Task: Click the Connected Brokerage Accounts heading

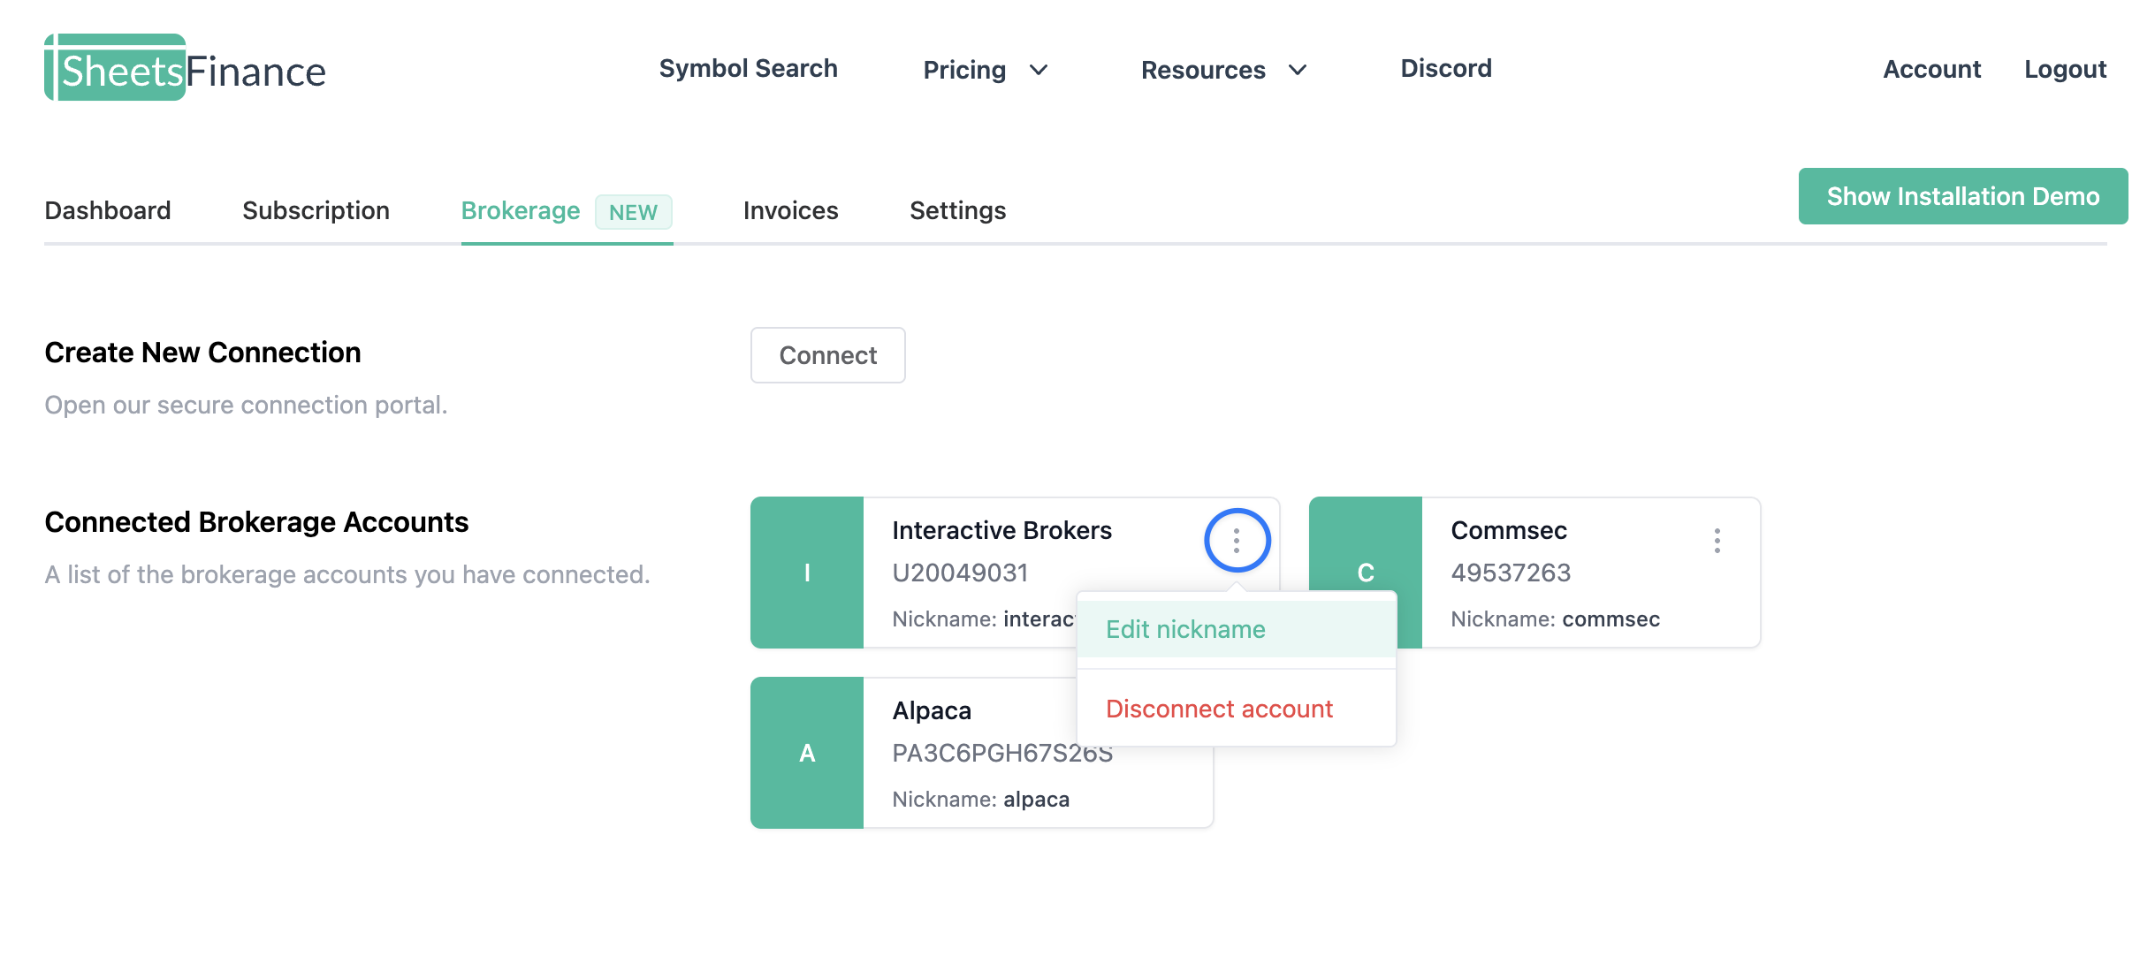Action: tap(256, 522)
